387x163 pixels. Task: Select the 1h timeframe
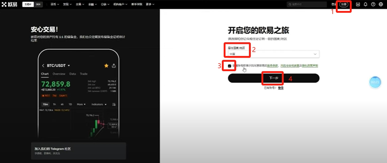[54, 104]
